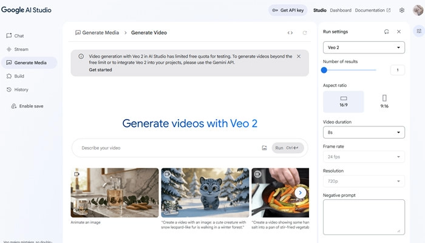Click the Negative prompt text area
Screen dimensions: 425x243
coord(364,217)
